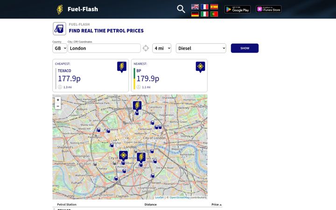Open the search magnifier icon
Viewport: 336px width, 210px height.
click(x=181, y=9)
